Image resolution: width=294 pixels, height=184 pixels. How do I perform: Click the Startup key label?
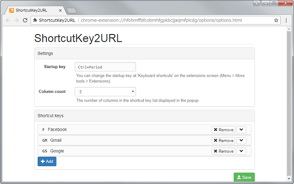point(55,67)
